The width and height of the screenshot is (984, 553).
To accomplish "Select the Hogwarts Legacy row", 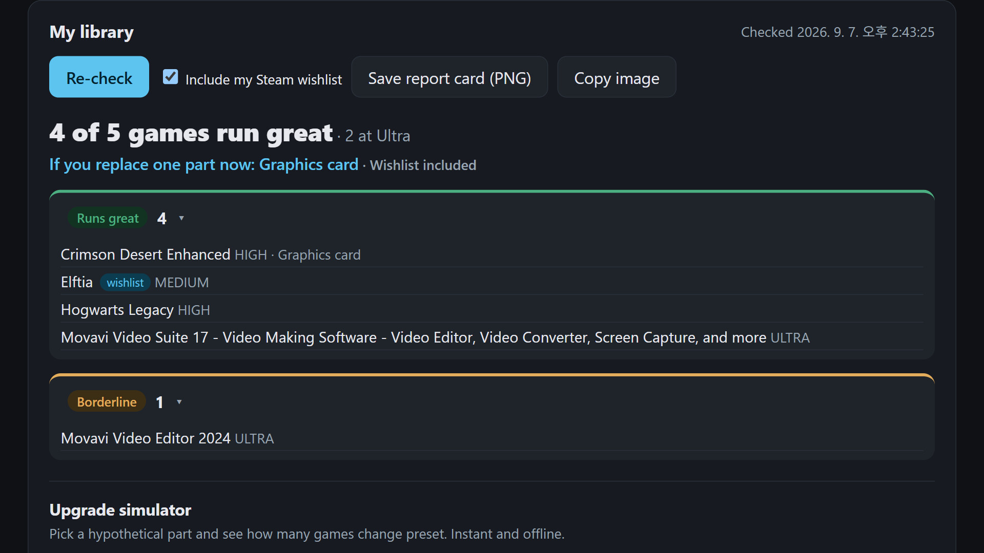I will click(x=491, y=310).
